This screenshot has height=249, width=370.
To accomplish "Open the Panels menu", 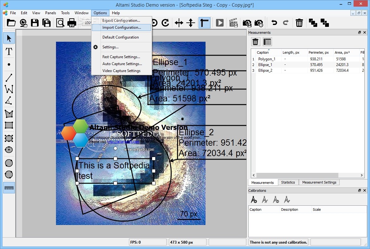I will point(51,13).
